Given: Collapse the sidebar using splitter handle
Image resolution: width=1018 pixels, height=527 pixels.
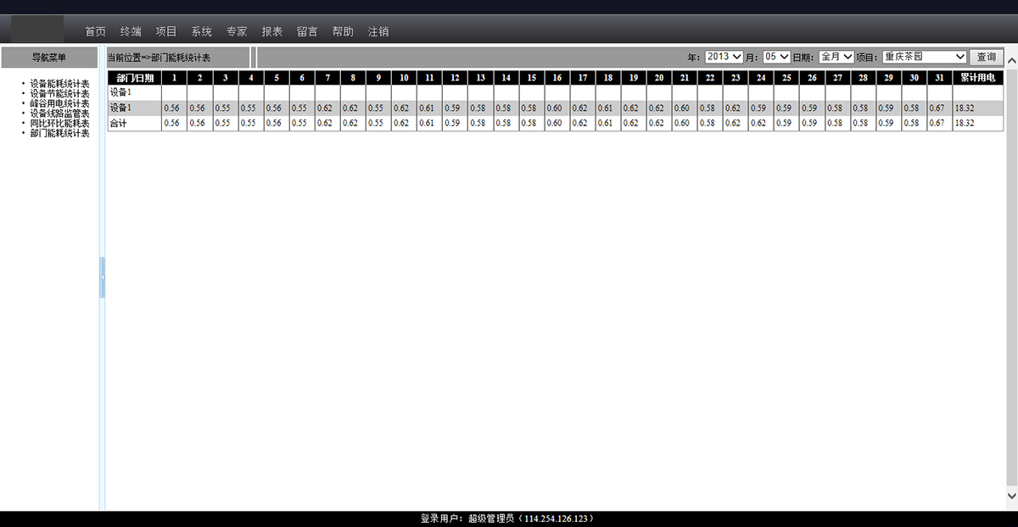Looking at the screenshot, I should (102, 277).
